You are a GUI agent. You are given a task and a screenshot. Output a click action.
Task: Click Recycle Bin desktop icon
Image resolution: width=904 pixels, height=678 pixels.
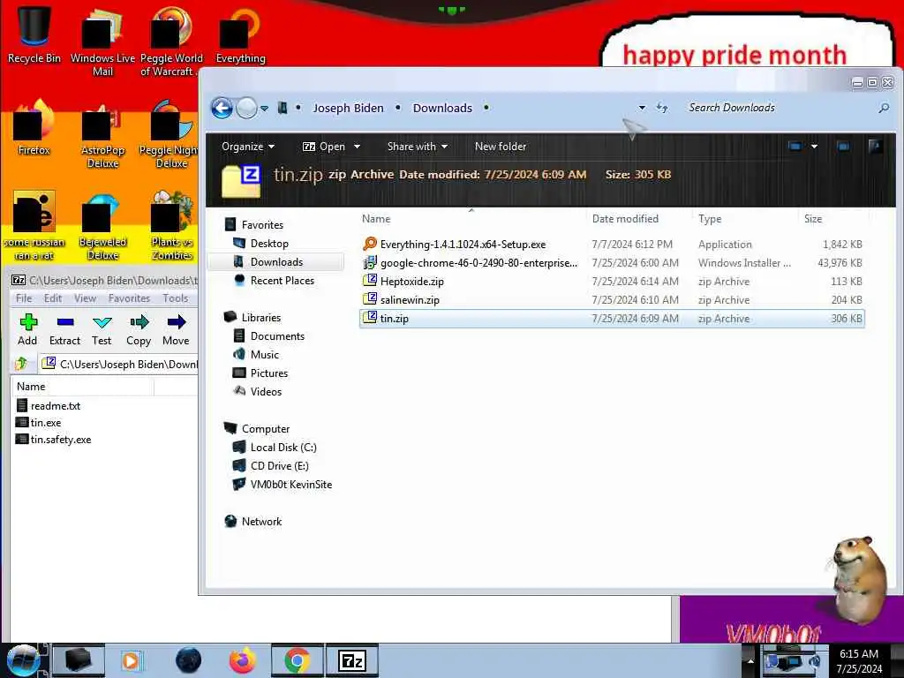(34, 34)
